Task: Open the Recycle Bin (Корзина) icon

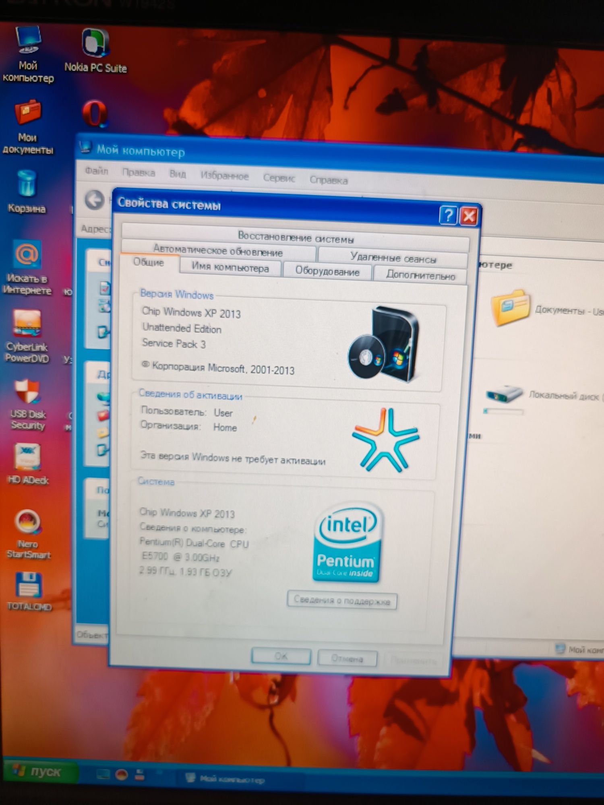Action: click(x=27, y=192)
